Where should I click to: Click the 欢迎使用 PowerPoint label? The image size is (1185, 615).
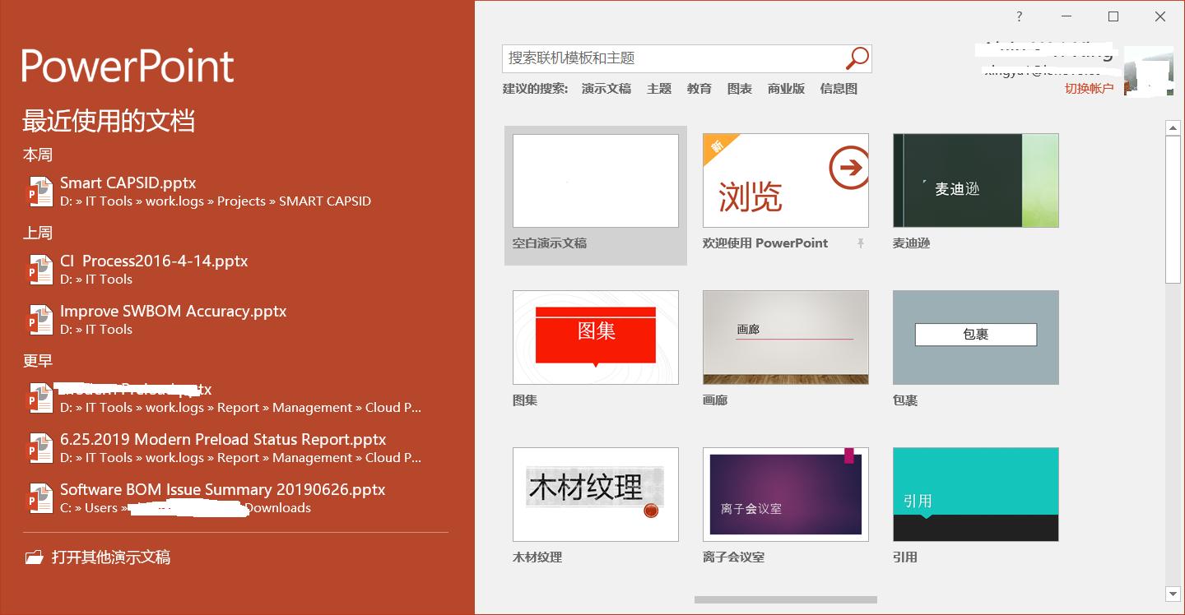pos(765,243)
